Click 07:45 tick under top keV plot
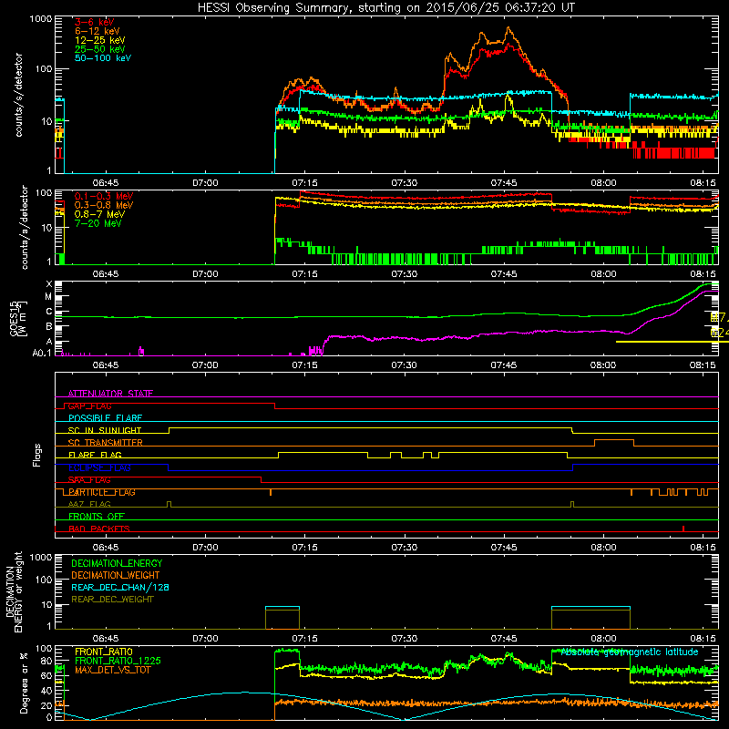The width and height of the screenshot is (729, 729). point(504,183)
